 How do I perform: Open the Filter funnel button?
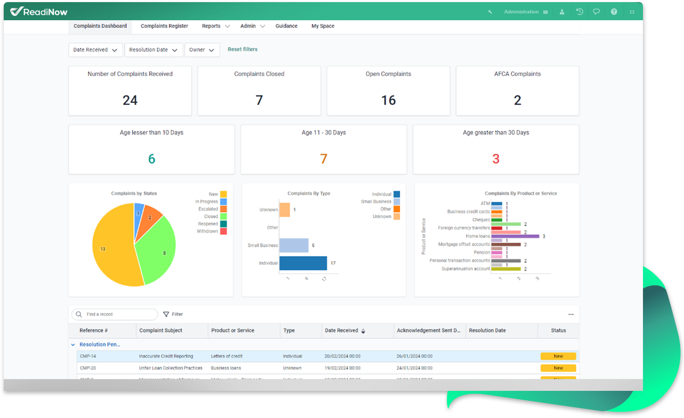pos(173,314)
